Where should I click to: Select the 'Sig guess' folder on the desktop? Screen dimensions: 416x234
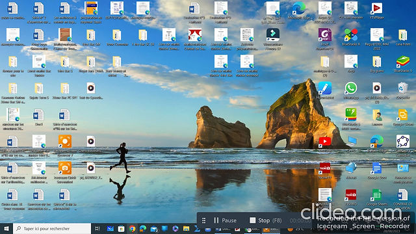pyautogui.click(x=377, y=64)
